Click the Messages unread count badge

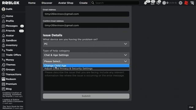coord(22,26)
